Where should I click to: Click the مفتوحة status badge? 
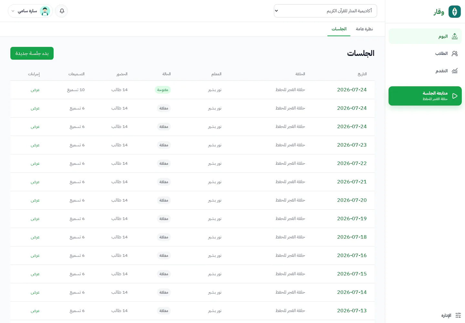point(163,90)
